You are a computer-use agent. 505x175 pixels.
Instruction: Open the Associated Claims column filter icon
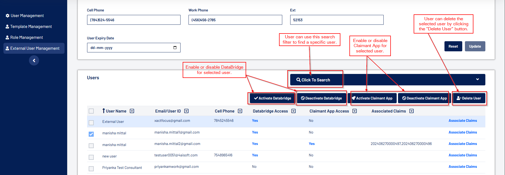pos(412,111)
